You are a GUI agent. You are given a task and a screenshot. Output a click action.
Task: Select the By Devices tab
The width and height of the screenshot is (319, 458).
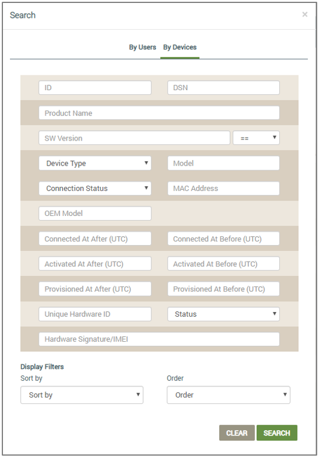[180, 47]
